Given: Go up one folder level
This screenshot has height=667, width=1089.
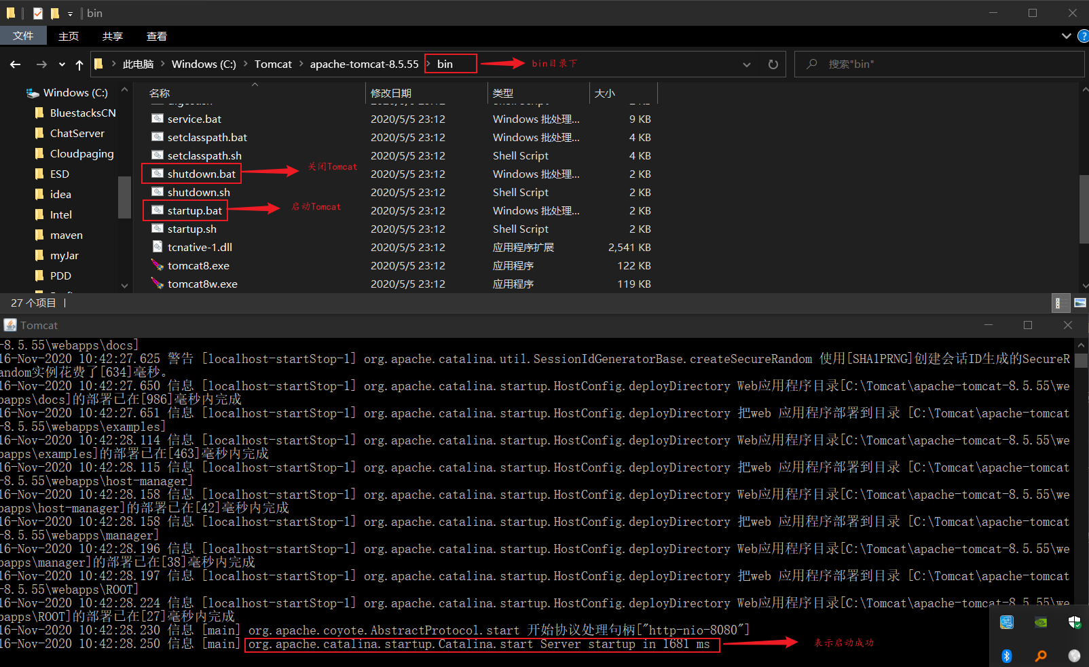Looking at the screenshot, I should pyautogui.click(x=79, y=64).
